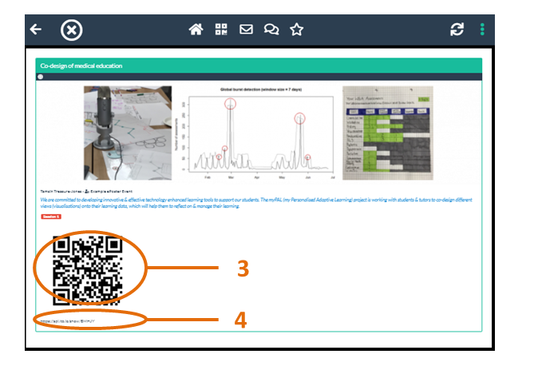Open the envelope mail icon
538x366 pixels.
point(246,30)
